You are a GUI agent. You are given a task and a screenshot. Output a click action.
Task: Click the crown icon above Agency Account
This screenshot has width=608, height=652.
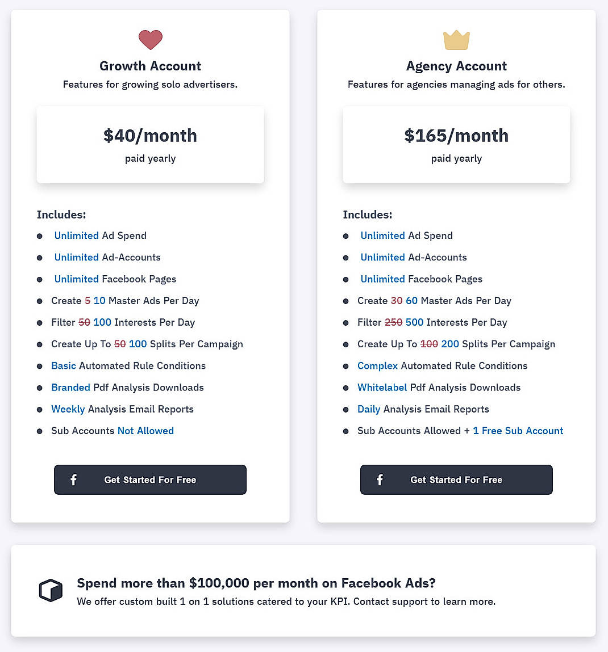(x=456, y=40)
